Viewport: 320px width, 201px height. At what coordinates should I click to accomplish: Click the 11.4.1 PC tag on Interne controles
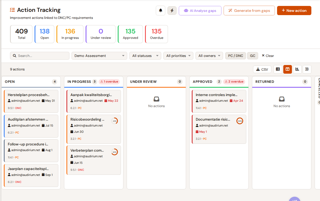click(201, 108)
